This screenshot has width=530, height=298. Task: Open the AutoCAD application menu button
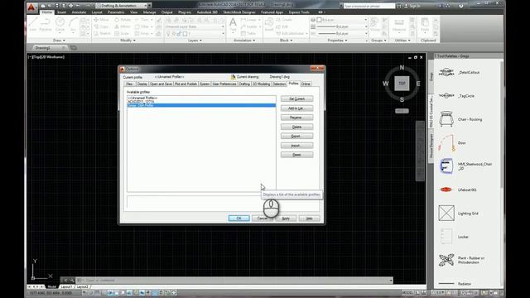(31, 7)
